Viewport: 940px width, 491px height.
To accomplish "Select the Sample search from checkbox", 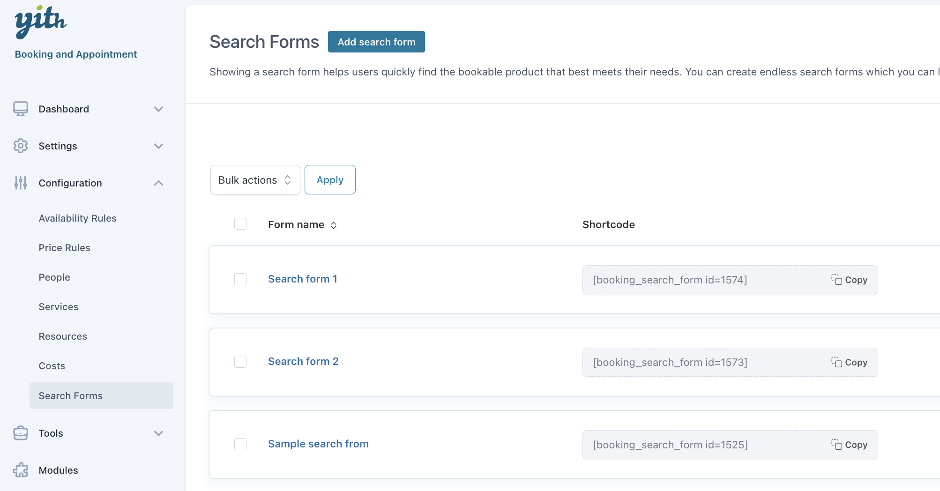I will coord(240,444).
